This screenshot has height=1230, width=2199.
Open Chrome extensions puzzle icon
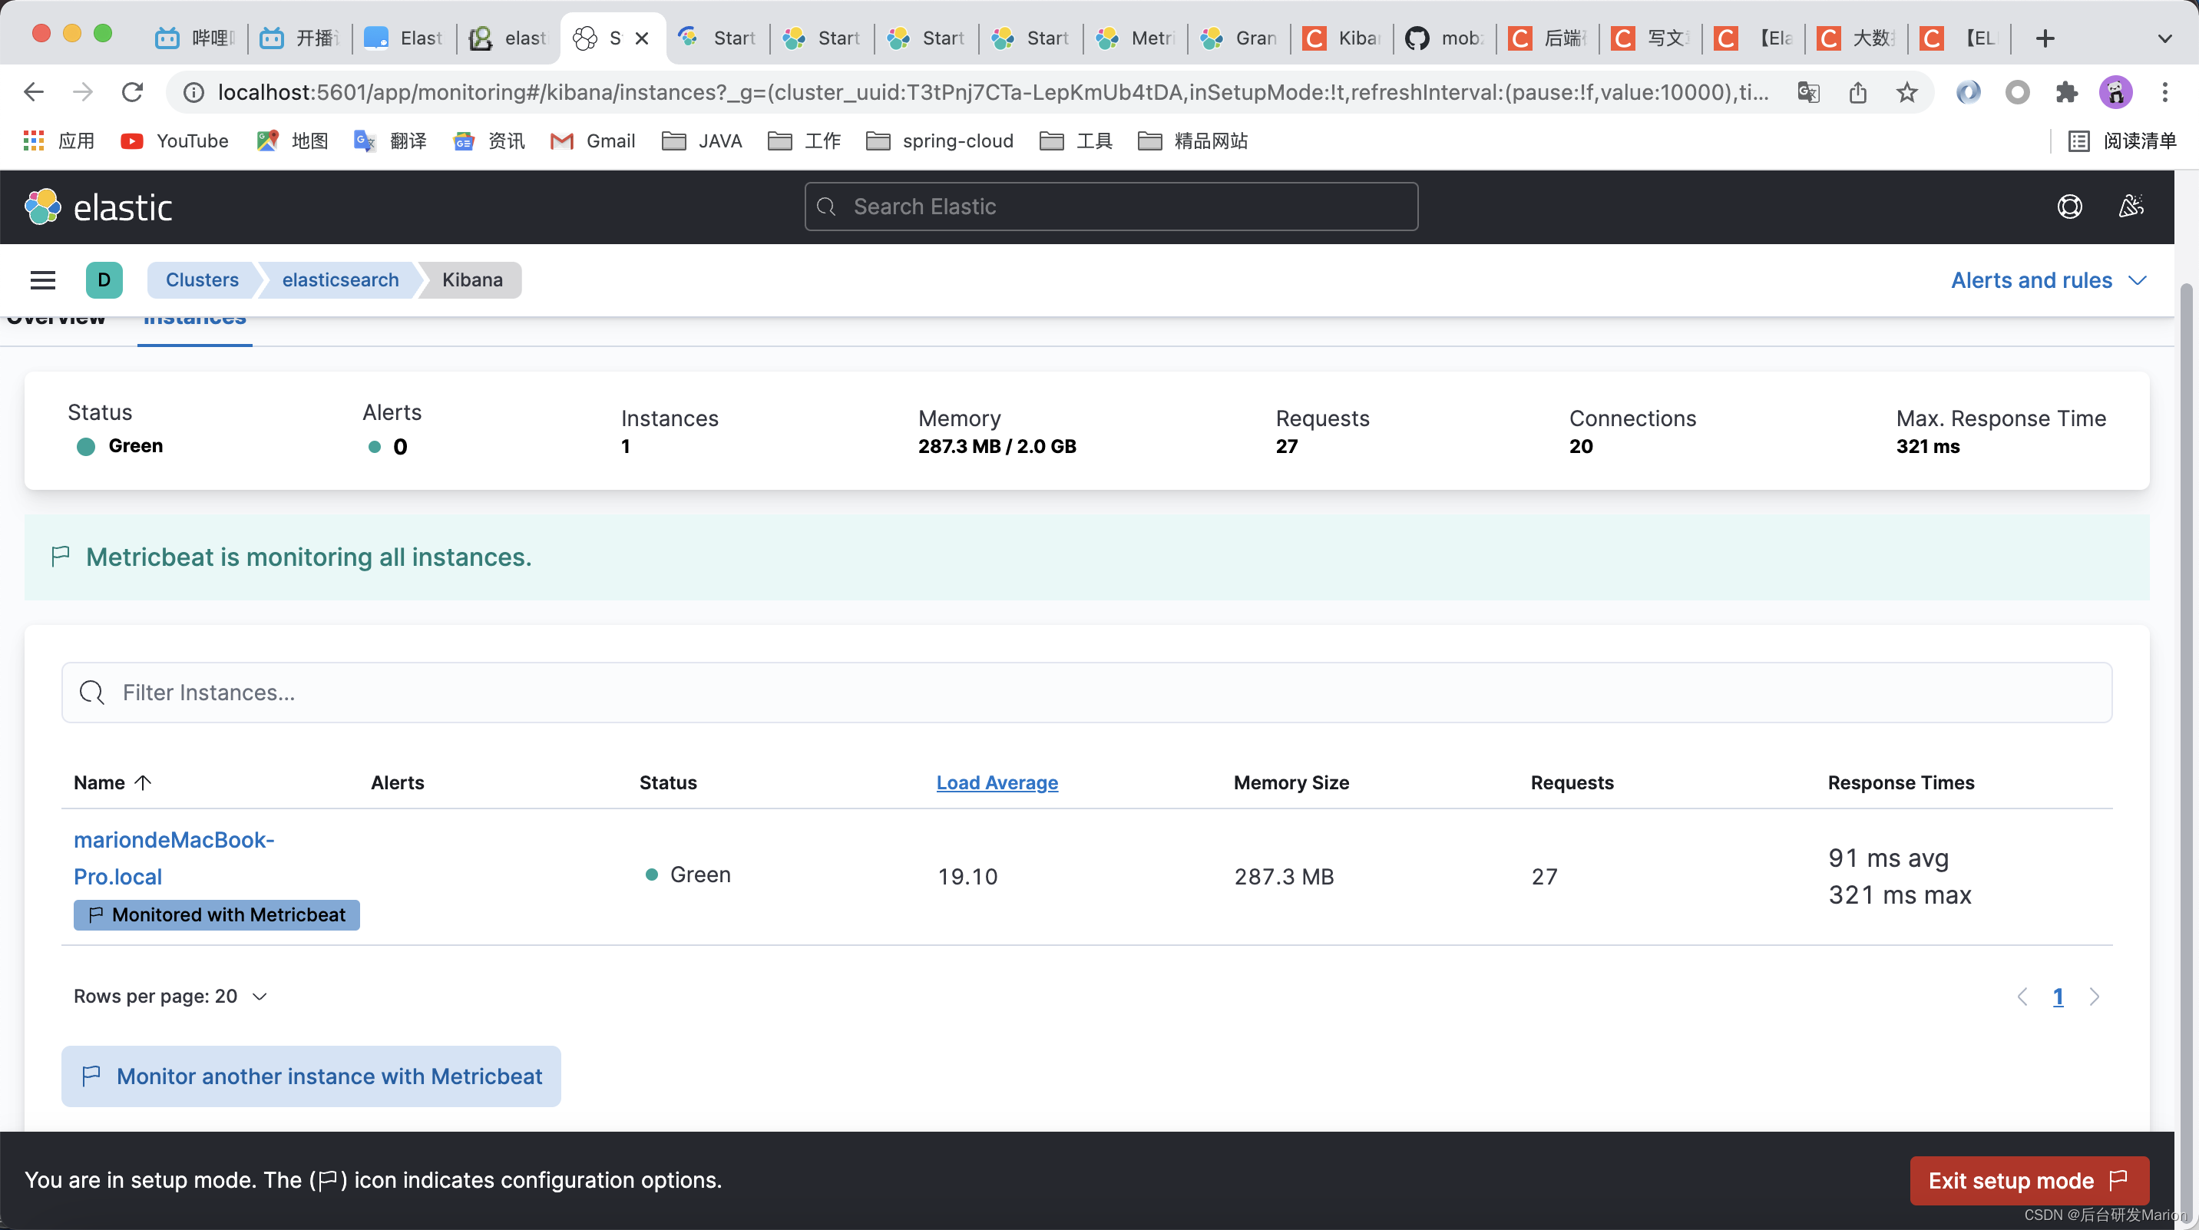[x=2066, y=91]
